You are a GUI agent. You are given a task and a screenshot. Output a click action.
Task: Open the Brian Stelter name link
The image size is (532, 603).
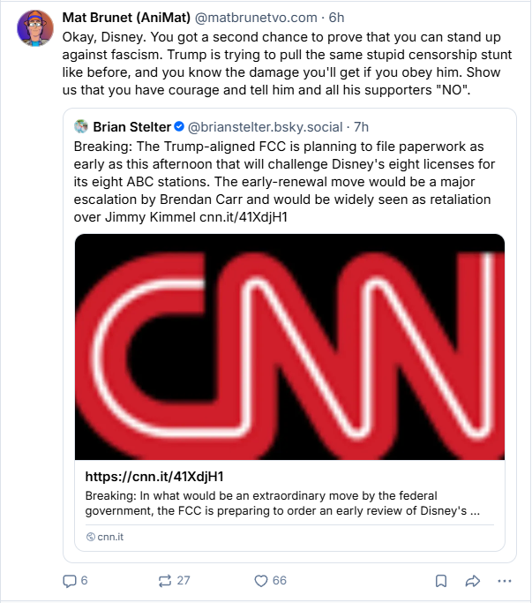(131, 127)
